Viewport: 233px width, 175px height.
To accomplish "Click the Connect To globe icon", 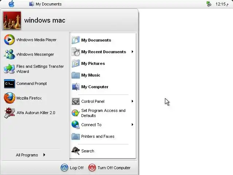I will click(76, 125).
